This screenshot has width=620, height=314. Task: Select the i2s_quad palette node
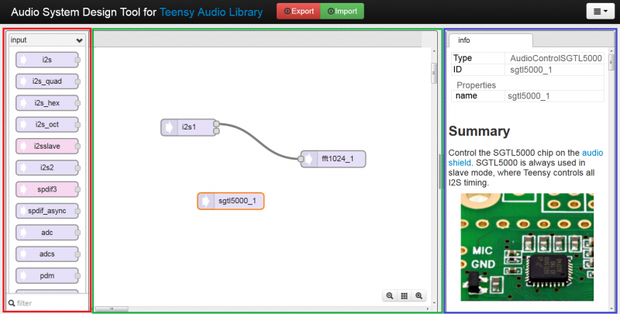pyautogui.click(x=47, y=81)
